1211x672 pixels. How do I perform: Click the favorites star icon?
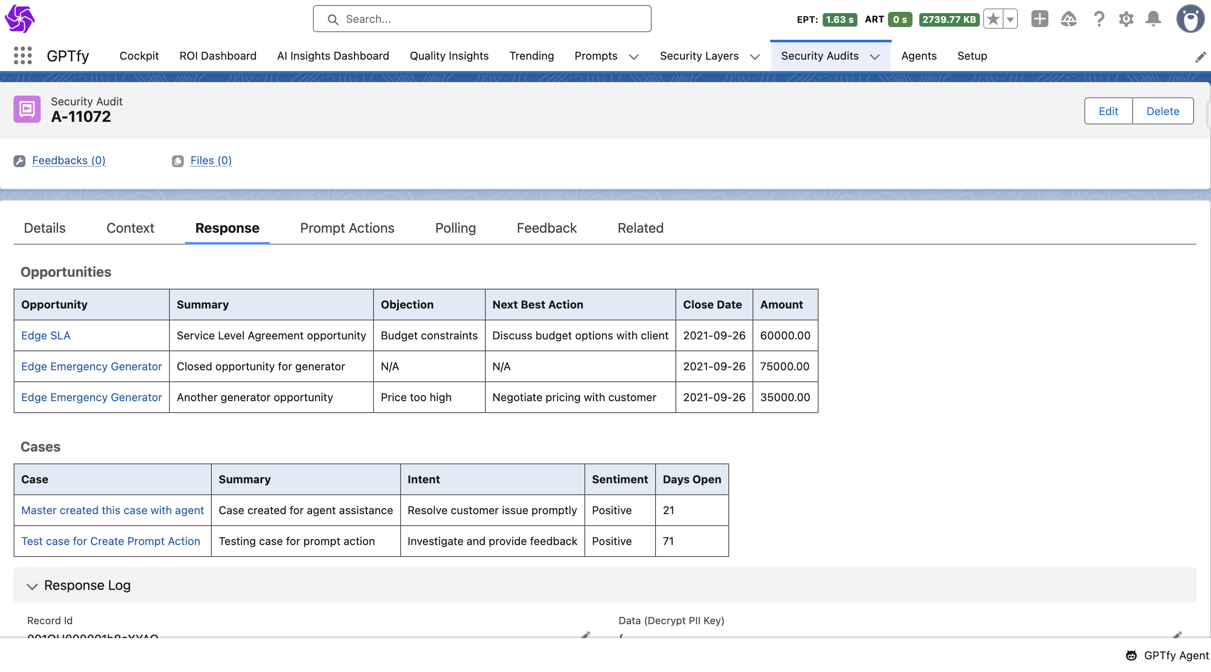(993, 19)
